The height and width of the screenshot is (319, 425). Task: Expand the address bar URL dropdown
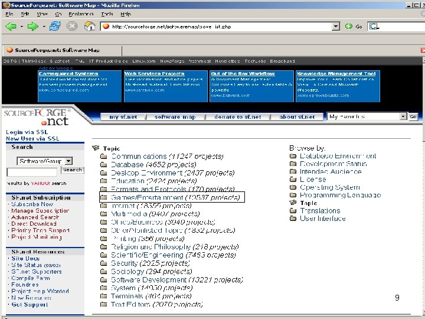[336, 27]
